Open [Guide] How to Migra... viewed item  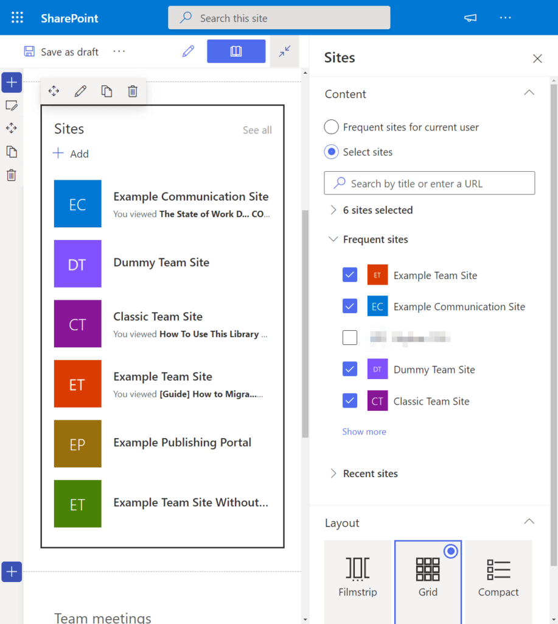(x=211, y=394)
